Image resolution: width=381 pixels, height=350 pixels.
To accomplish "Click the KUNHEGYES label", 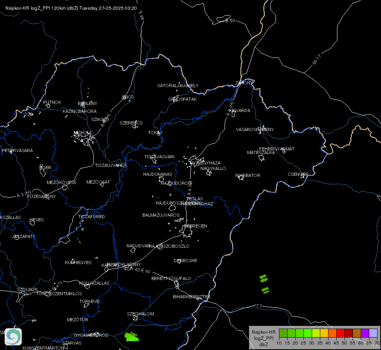I will [78, 262].
